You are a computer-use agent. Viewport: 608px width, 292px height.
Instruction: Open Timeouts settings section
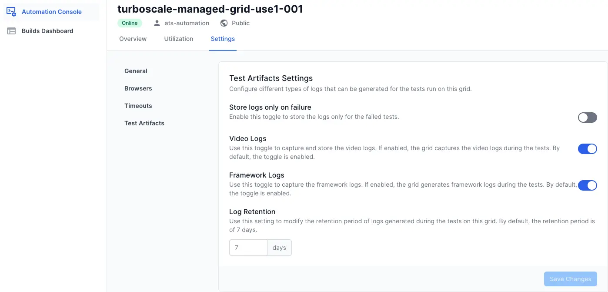click(x=138, y=106)
